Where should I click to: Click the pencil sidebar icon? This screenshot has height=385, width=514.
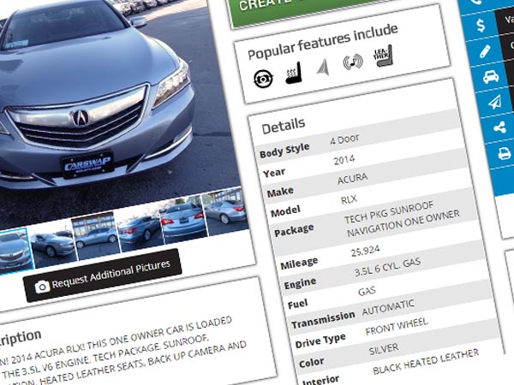point(485,51)
